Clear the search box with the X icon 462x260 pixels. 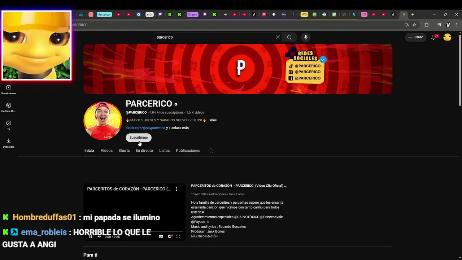click(x=278, y=37)
